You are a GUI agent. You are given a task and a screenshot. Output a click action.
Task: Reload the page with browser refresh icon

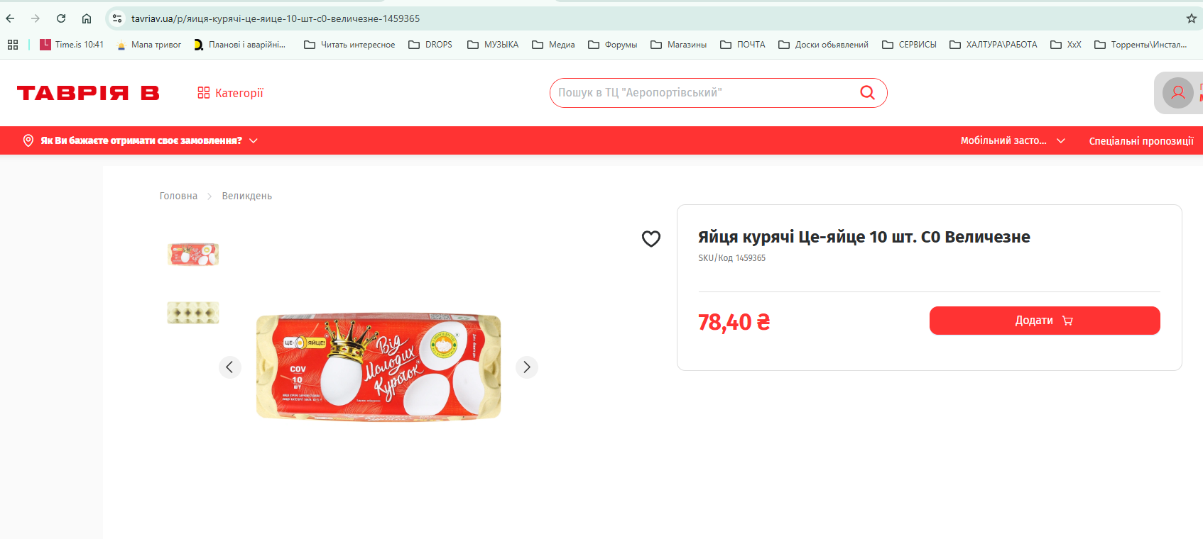tap(61, 18)
